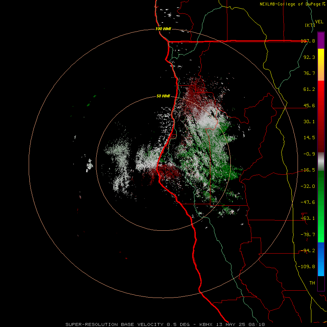This screenshot has width=327, height=327.
Task: Select the -78.7 velocity scale value
Action: point(308,235)
